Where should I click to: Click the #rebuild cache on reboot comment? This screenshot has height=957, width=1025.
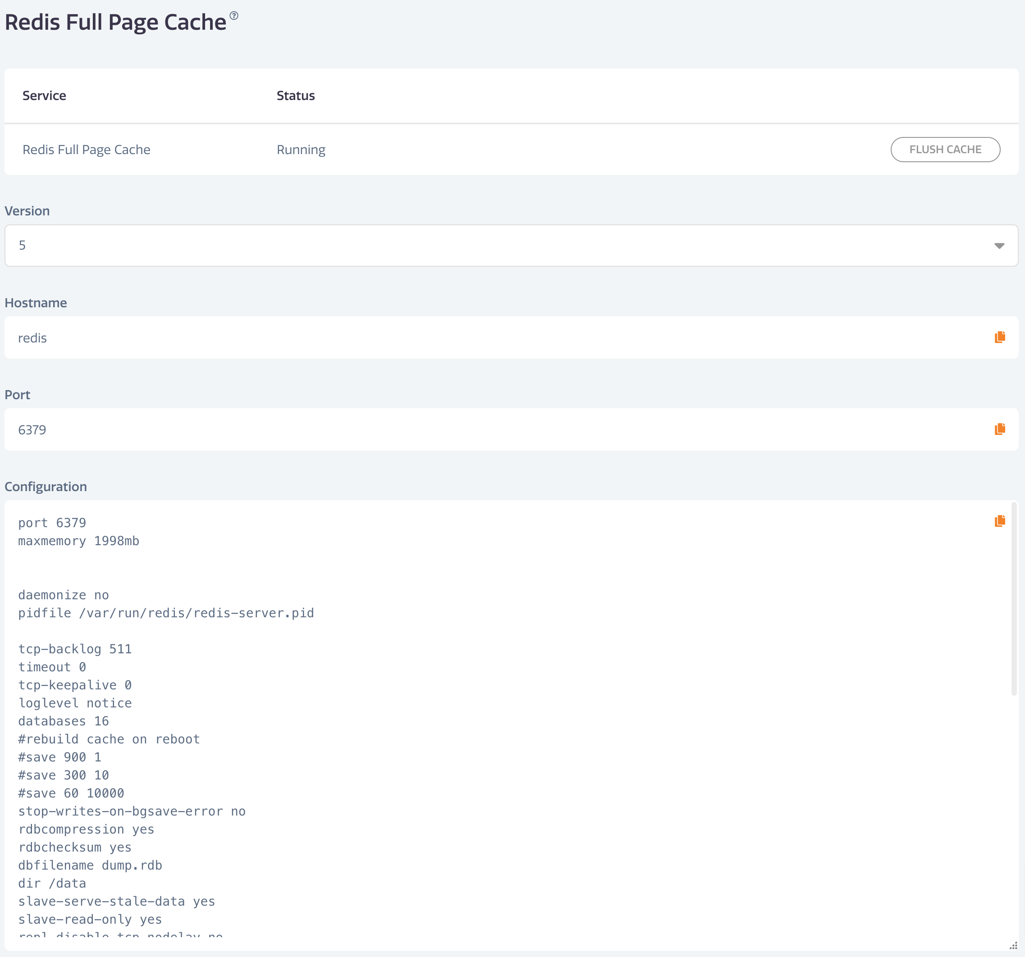pyautogui.click(x=109, y=739)
